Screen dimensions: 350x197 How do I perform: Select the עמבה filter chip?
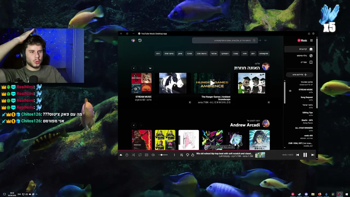[235, 54]
